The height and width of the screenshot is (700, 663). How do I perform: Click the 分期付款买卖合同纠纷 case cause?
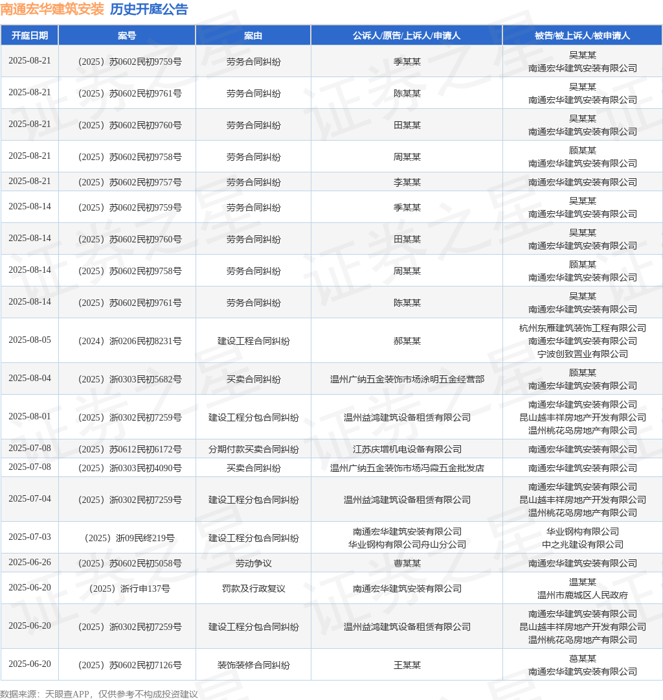[x=253, y=449]
